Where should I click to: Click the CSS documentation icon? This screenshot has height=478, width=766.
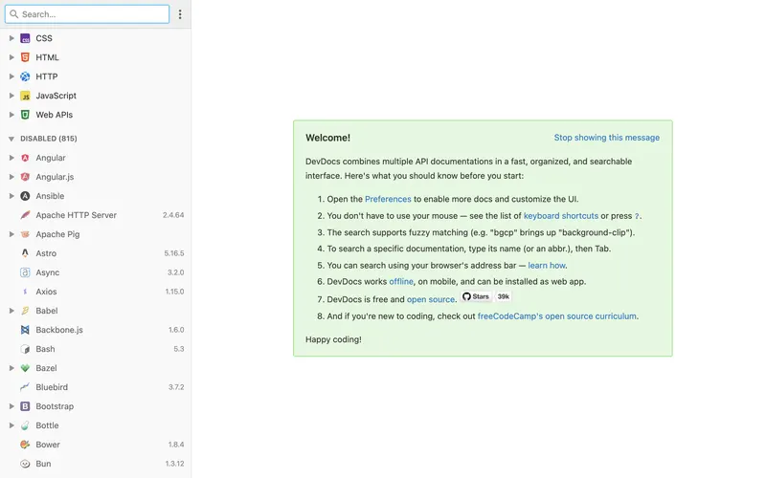click(25, 38)
